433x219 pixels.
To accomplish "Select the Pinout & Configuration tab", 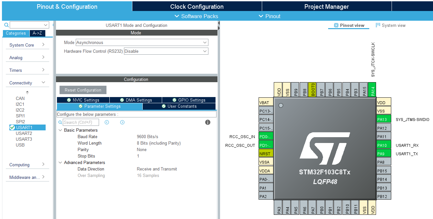I will tap(67, 6).
